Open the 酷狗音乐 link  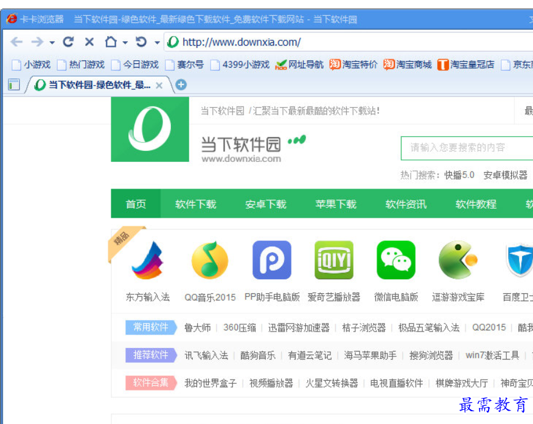click(x=257, y=355)
